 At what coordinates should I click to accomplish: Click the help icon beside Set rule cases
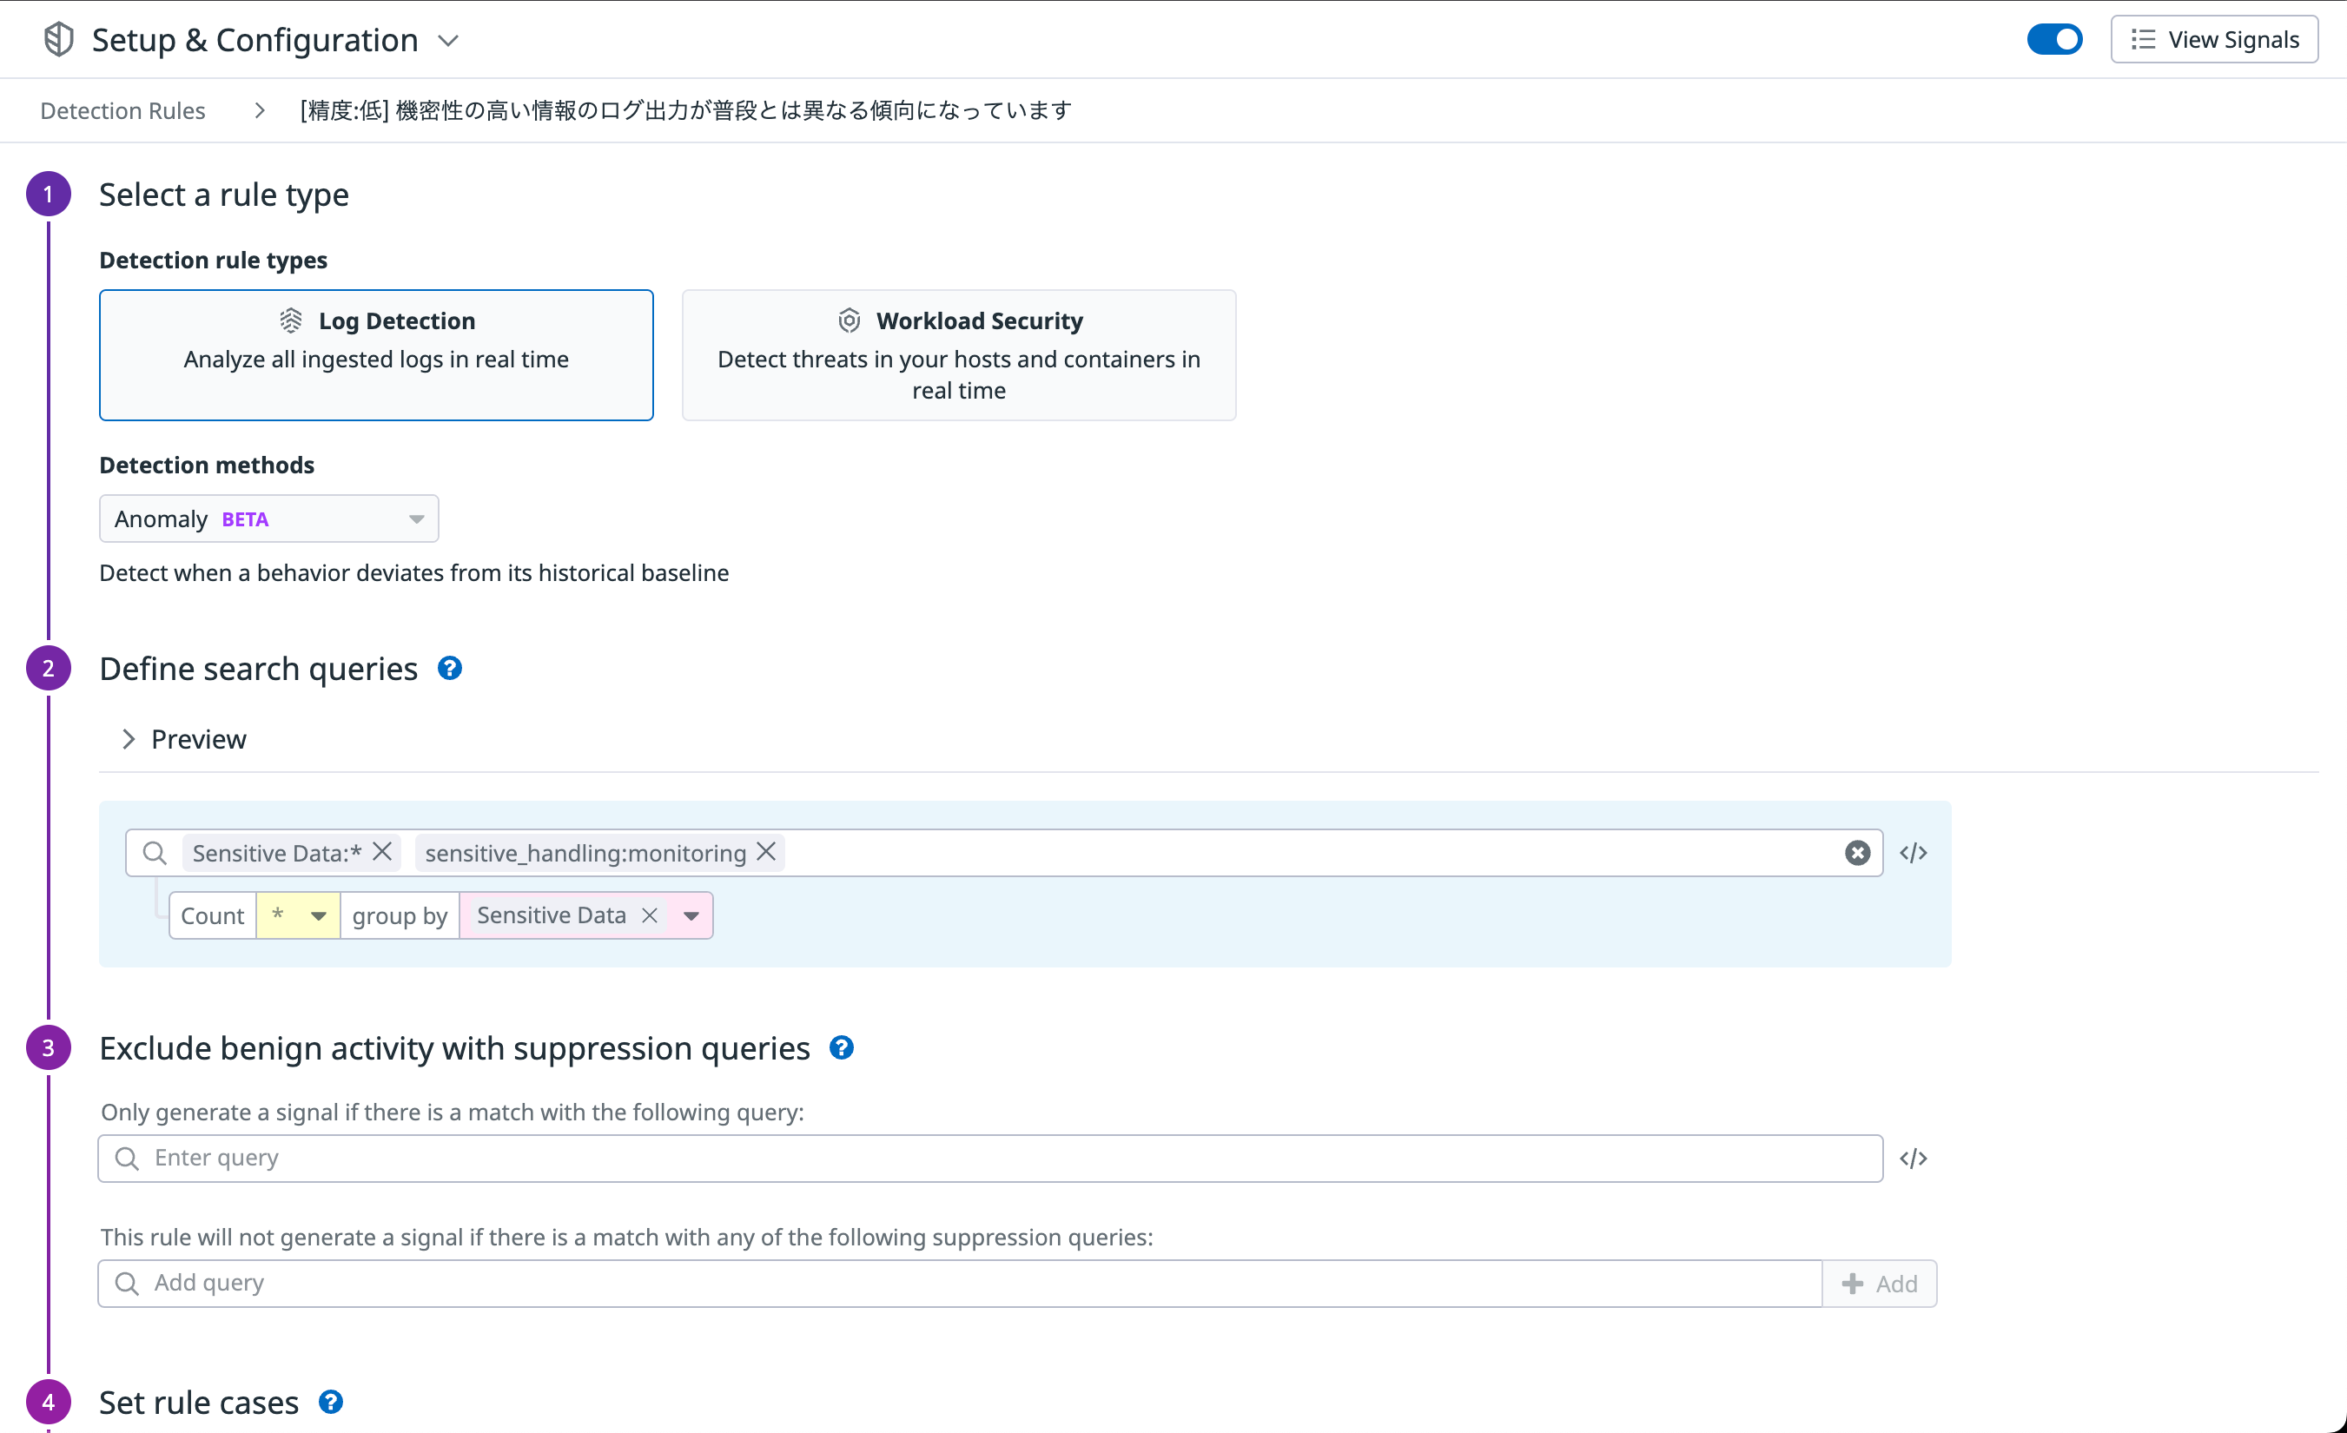pos(331,1402)
